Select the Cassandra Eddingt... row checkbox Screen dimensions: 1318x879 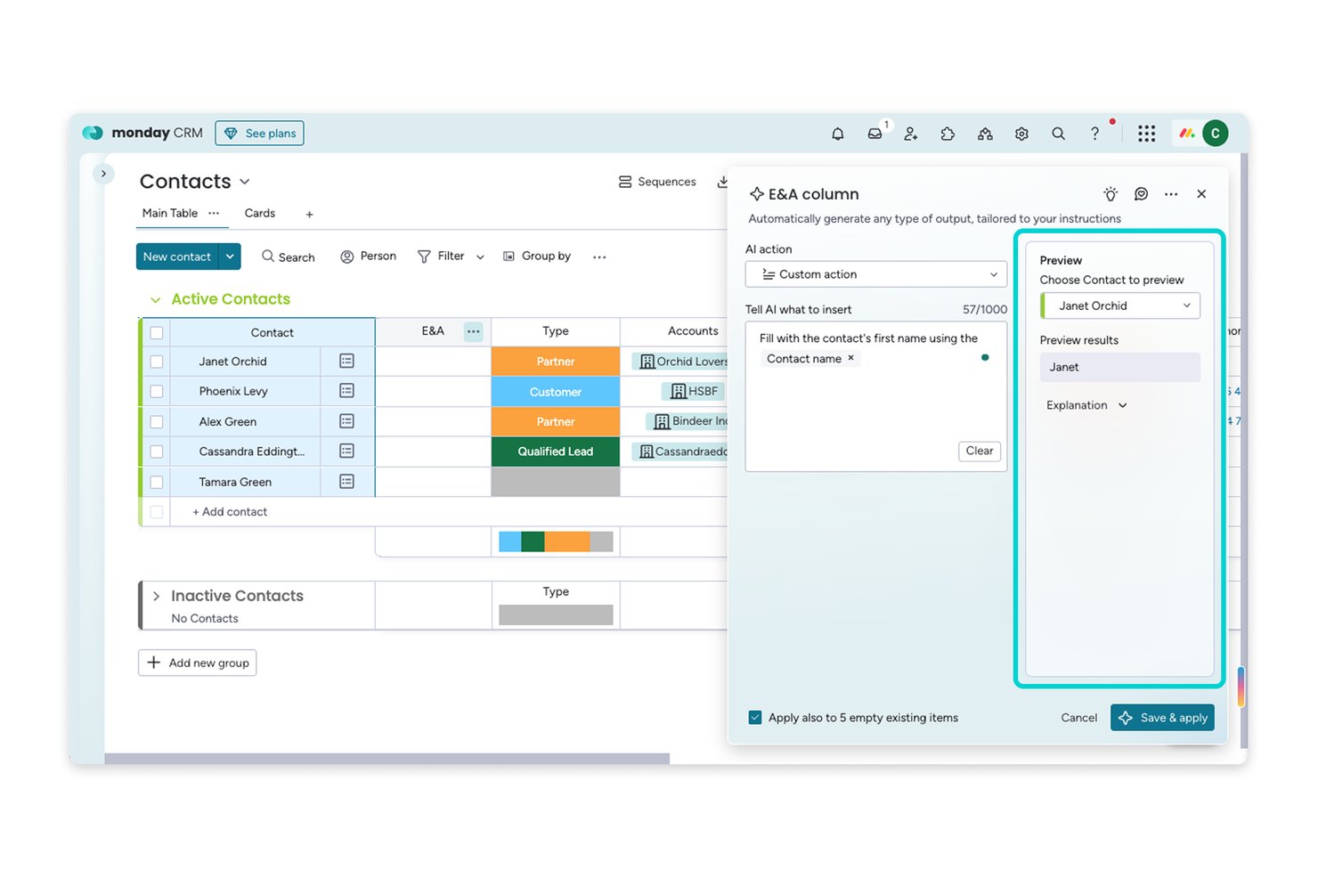point(157,452)
